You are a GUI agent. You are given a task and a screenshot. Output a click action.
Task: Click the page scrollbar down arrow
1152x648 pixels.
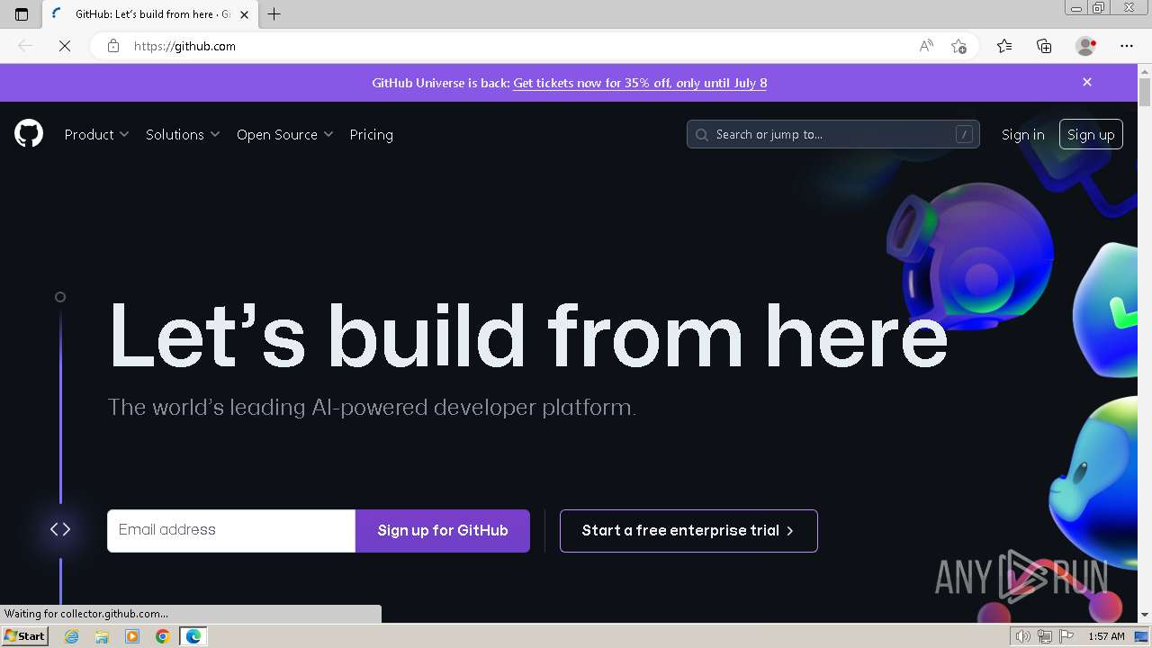pyautogui.click(x=1145, y=615)
